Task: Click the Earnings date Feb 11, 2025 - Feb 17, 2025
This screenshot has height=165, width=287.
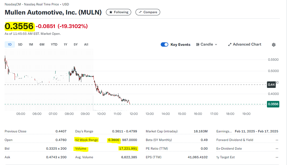Action: (x=256, y=131)
